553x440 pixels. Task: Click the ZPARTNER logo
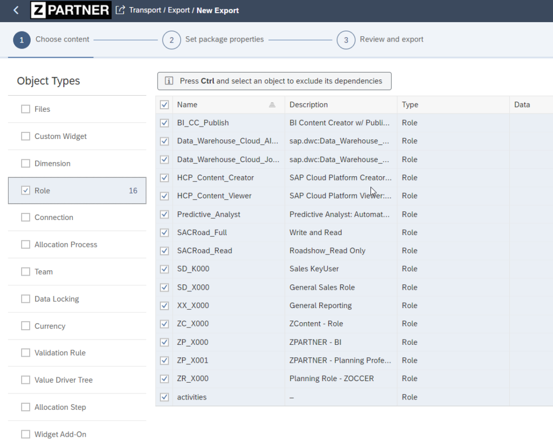(x=71, y=10)
